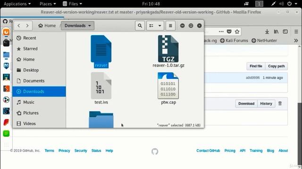Click the trash delete file icon
The image size is (302, 169).
[280, 103]
